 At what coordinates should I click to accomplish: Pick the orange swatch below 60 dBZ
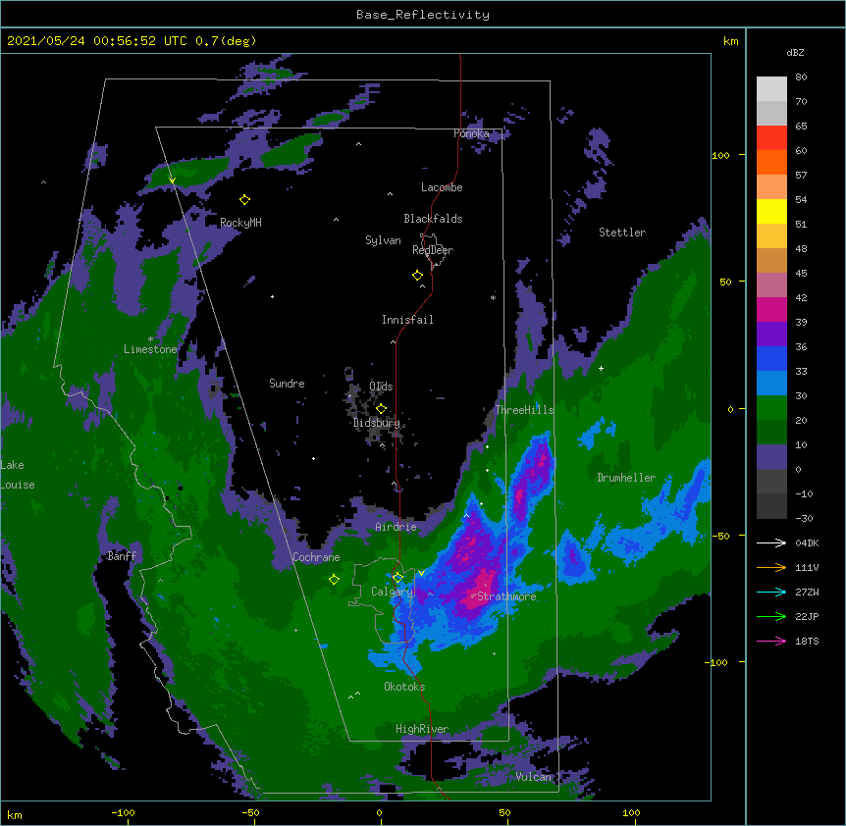point(771,162)
